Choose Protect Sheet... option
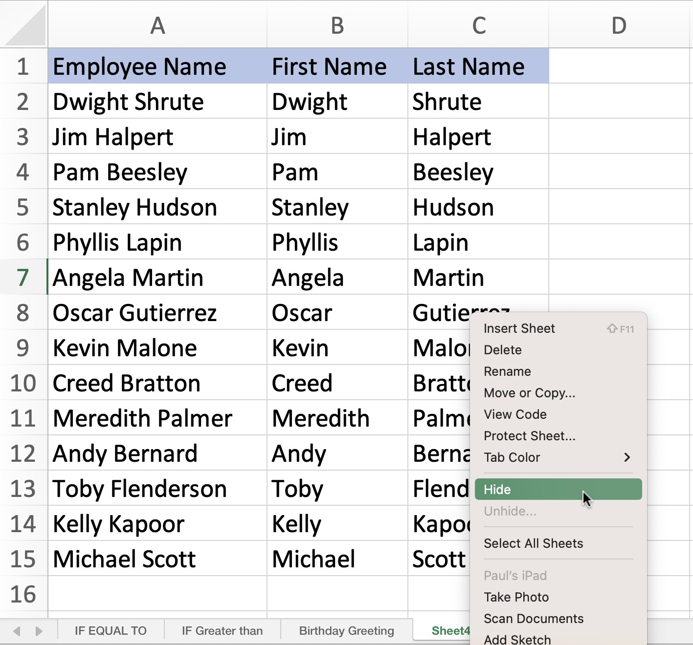Image resolution: width=693 pixels, height=645 pixels. coord(558,436)
